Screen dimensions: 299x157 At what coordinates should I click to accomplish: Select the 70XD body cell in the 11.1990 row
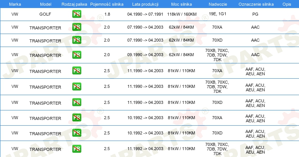(217, 102)
